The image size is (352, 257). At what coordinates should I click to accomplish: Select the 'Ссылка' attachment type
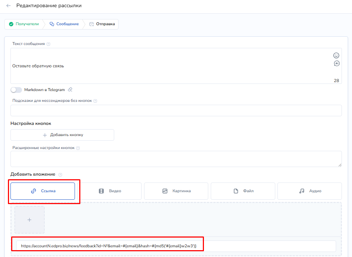43,191
